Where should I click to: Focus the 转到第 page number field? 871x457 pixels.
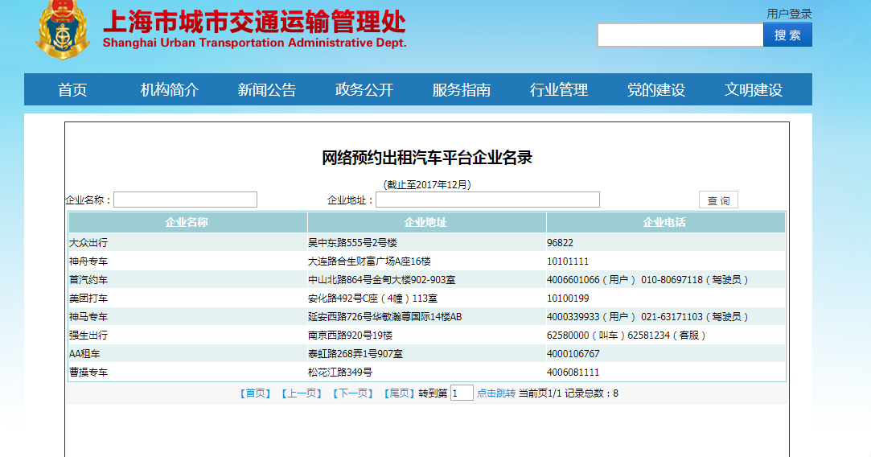coord(462,393)
